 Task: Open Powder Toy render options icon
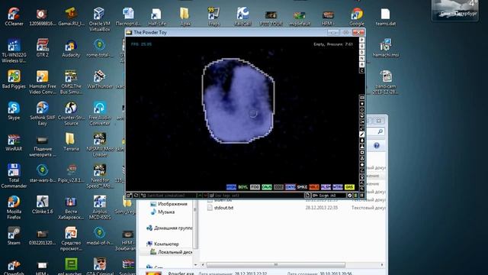tap(356, 196)
